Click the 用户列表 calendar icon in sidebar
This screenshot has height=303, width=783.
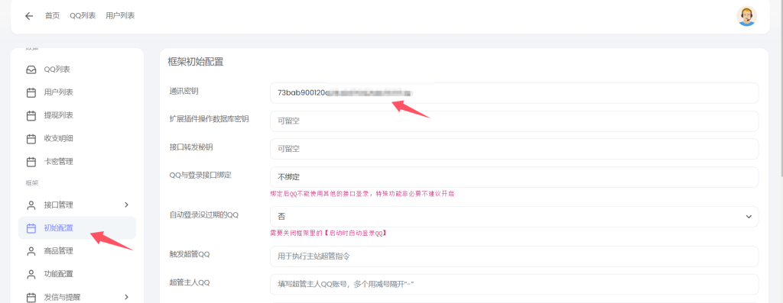pos(31,92)
